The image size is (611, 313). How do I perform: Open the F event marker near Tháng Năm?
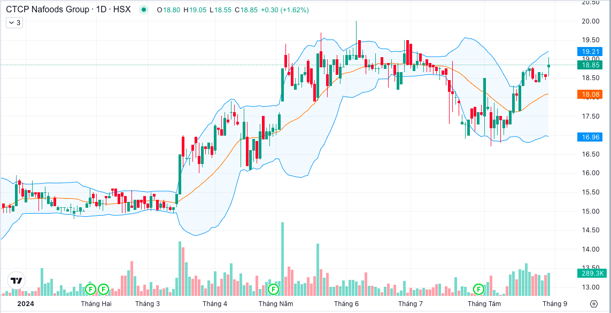(274, 289)
